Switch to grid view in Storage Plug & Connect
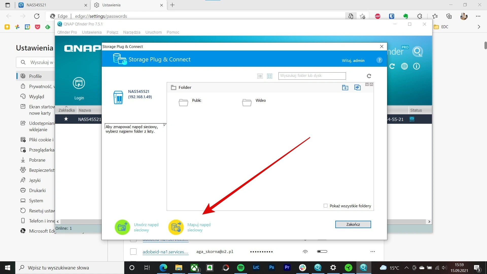The image size is (487, 274). [270, 76]
